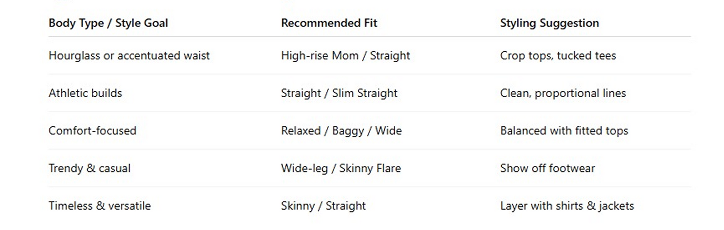Click the Body Type / Style Goal header
The height and width of the screenshot is (230, 724).
[x=108, y=23]
